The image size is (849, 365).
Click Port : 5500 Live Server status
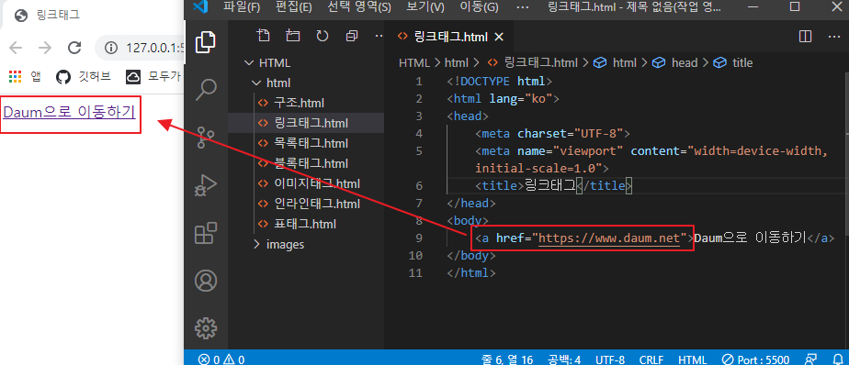756,359
